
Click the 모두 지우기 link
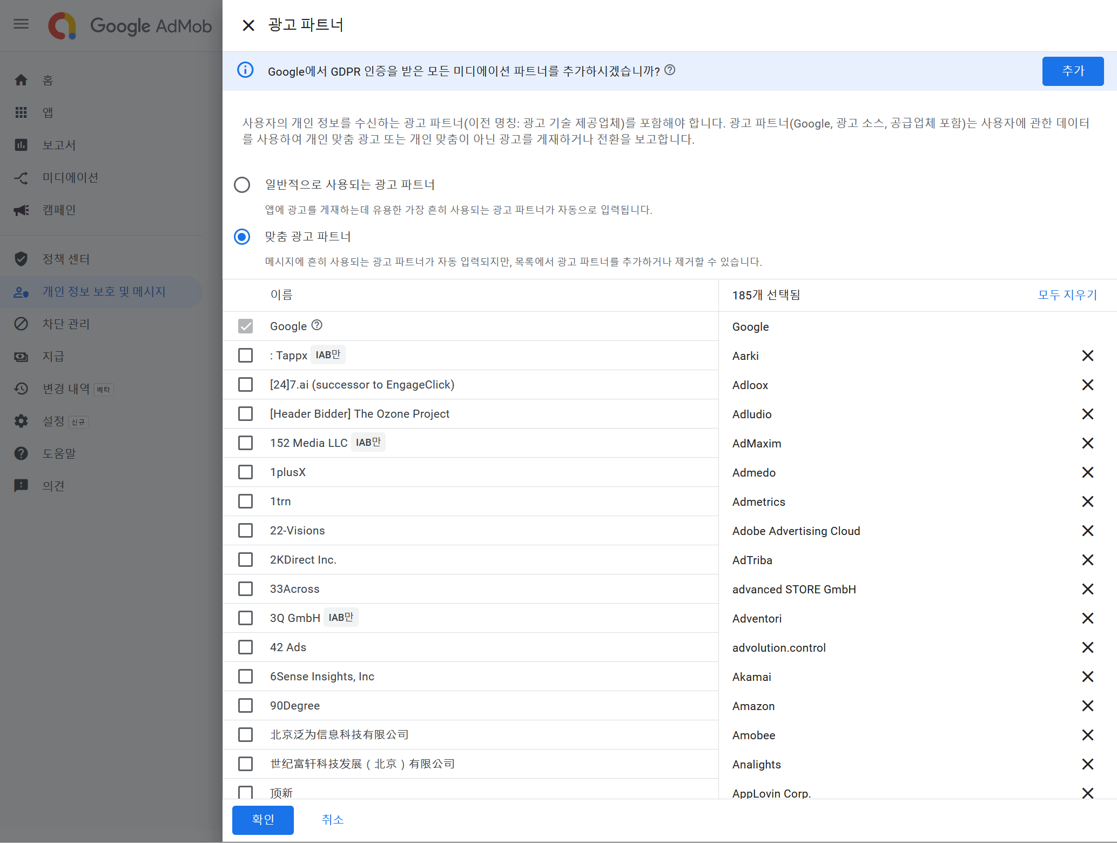click(1067, 295)
